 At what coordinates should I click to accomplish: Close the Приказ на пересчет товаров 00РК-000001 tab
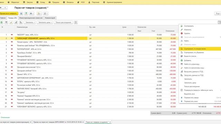click(x=83, y=122)
